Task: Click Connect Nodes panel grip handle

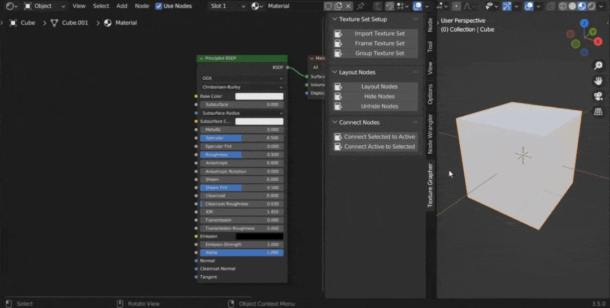Action: pos(416,122)
